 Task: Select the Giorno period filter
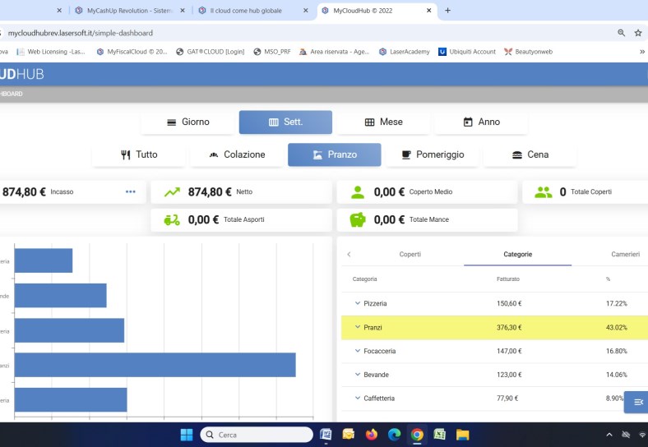(187, 122)
